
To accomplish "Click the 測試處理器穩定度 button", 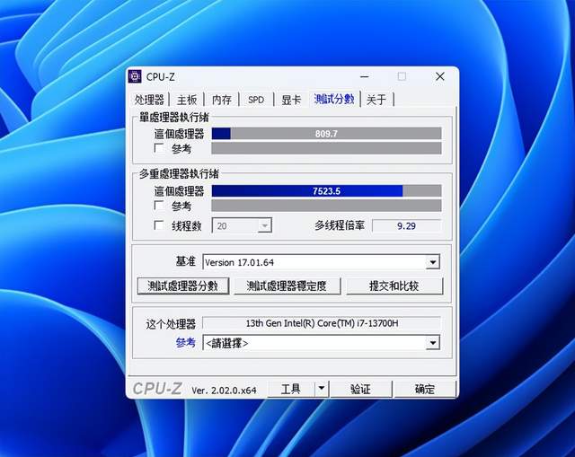I will click(x=287, y=286).
